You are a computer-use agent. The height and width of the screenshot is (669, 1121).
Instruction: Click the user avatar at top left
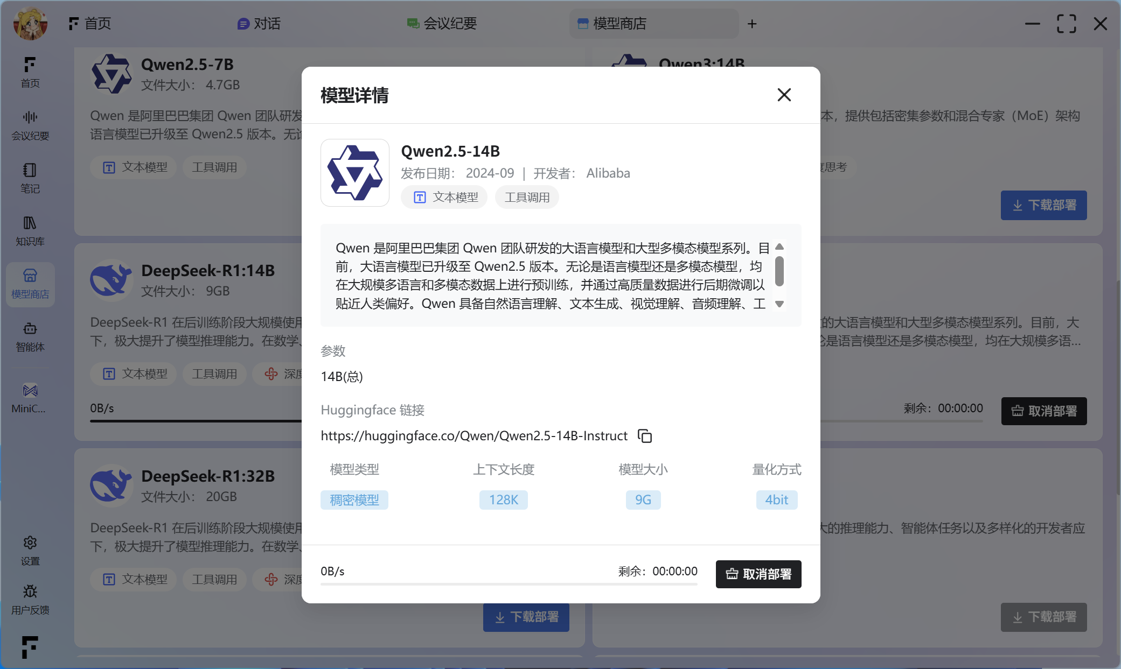click(x=31, y=24)
